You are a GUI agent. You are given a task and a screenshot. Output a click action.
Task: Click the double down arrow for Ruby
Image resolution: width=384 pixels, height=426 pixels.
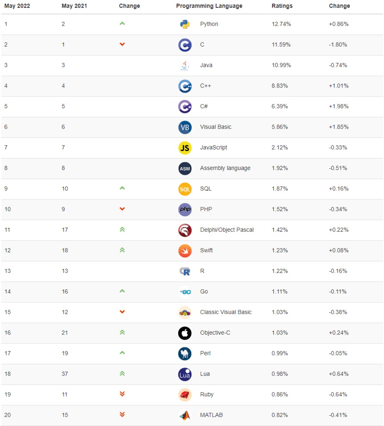[x=122, y=394]
